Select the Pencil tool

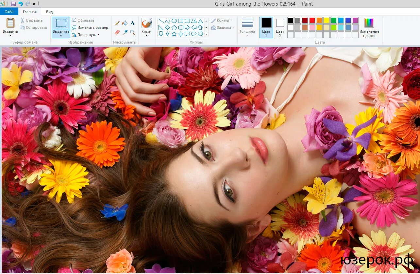117,23
